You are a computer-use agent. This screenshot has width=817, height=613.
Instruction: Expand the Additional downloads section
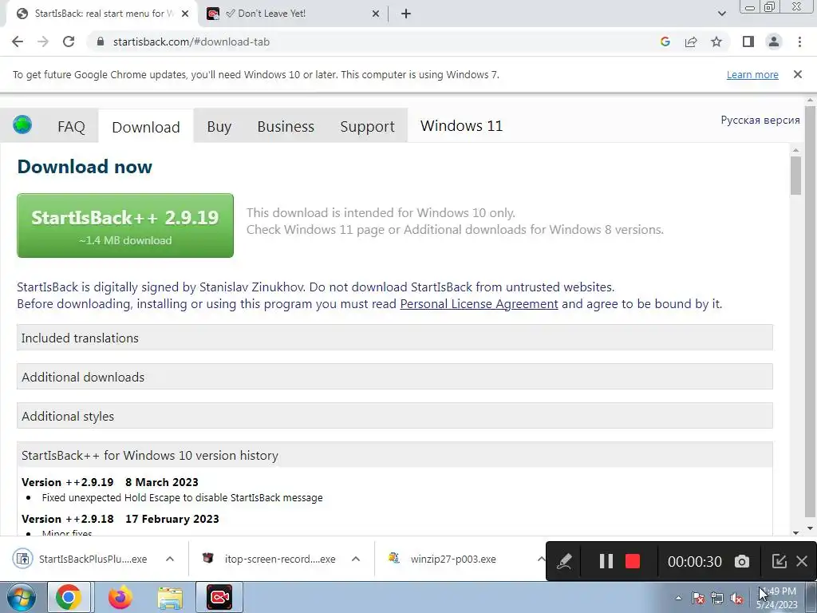coord(394,377)
